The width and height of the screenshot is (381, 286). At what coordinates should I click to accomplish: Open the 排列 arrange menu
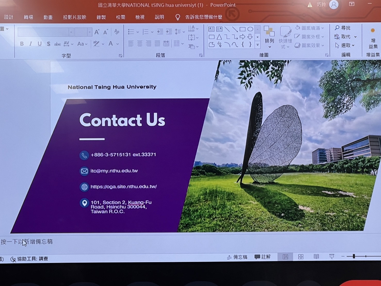(x=269, y=37)
